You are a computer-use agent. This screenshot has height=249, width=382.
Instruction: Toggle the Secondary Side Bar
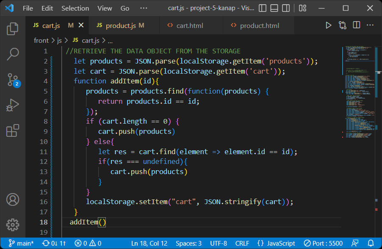coord(285,8)
